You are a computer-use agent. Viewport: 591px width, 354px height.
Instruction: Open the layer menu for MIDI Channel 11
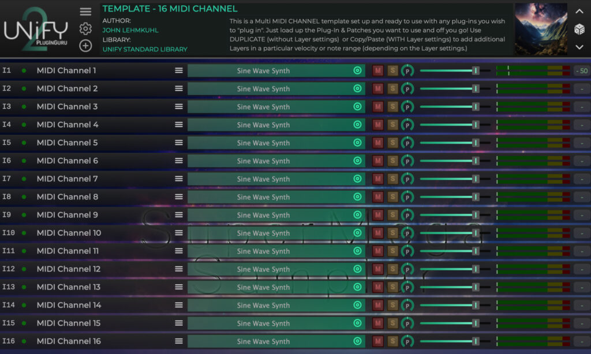coord(179,251)
